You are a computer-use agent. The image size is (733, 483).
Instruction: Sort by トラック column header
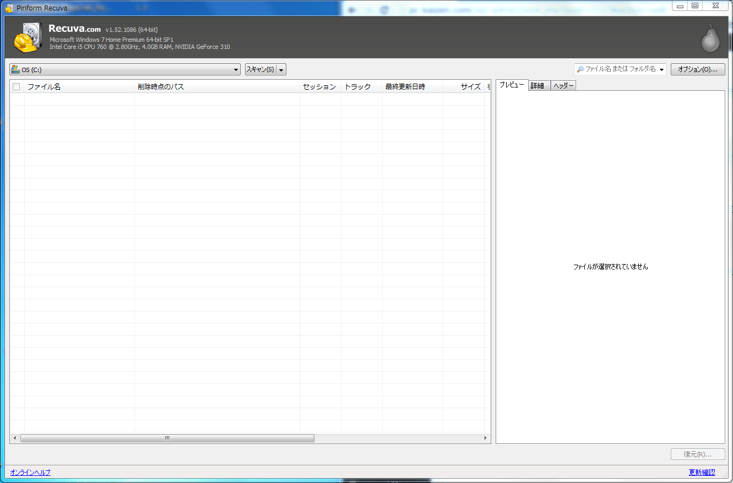coord(361,86)
